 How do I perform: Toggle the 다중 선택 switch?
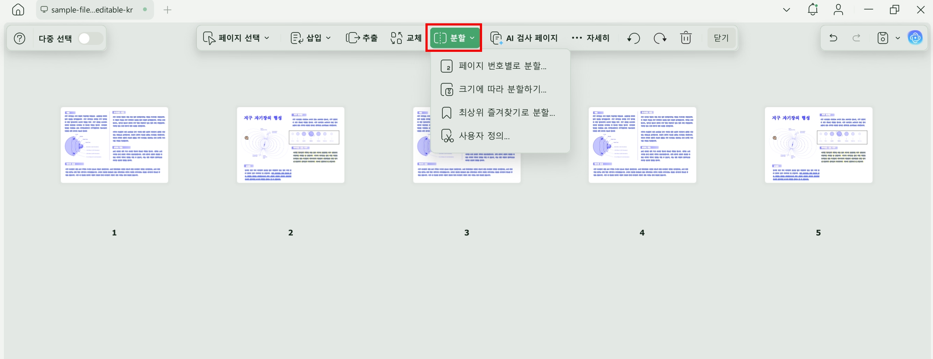coord(90,38)
